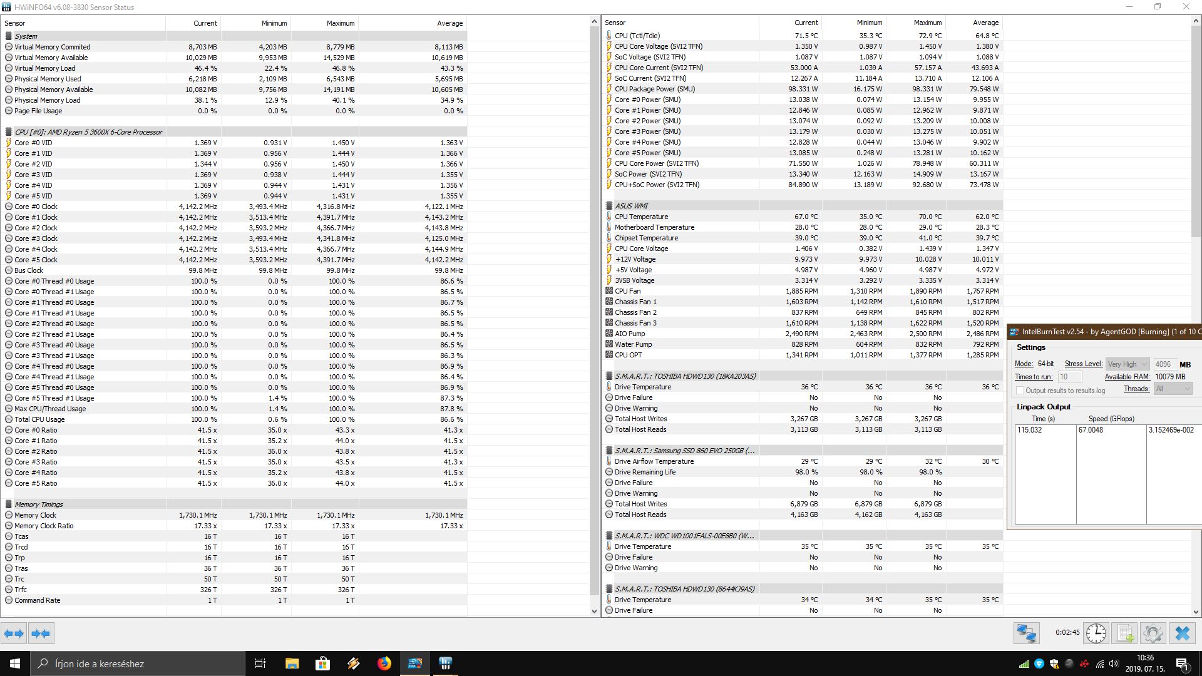Click the Linpack speed value 67.0048
The height and width of the screenshot is (676, 1202).
pyautogui.click(x=1091, y=430)
